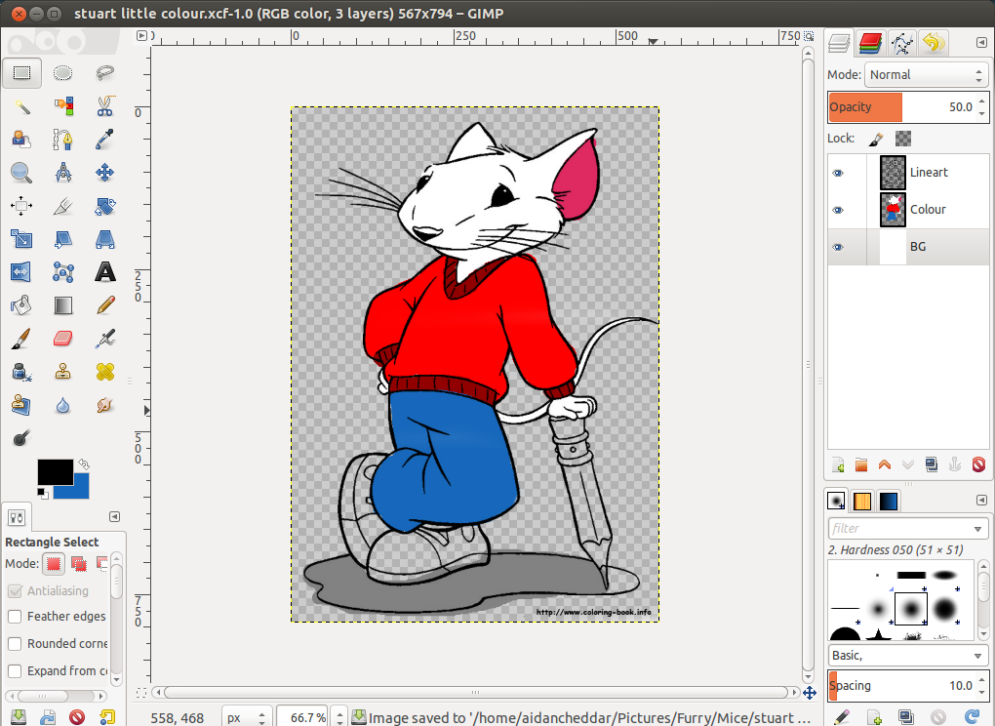The width and height of the screenshot is (995, 726).
Task: Enable Feather edges checkbox
Action: click(x=15, y=616)
